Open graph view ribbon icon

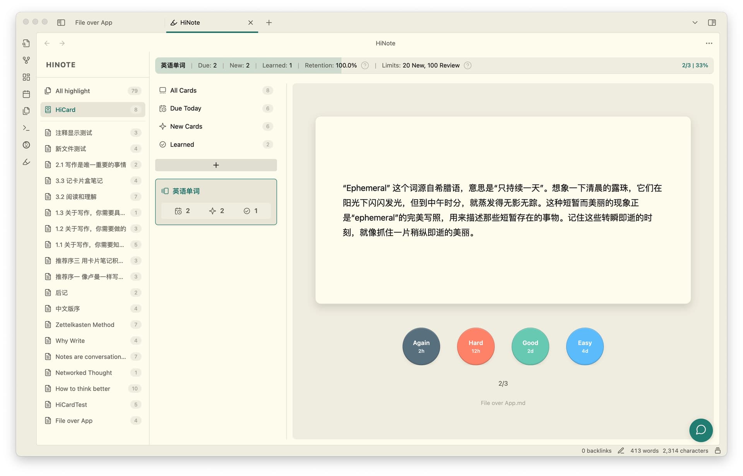coord(26,60)
